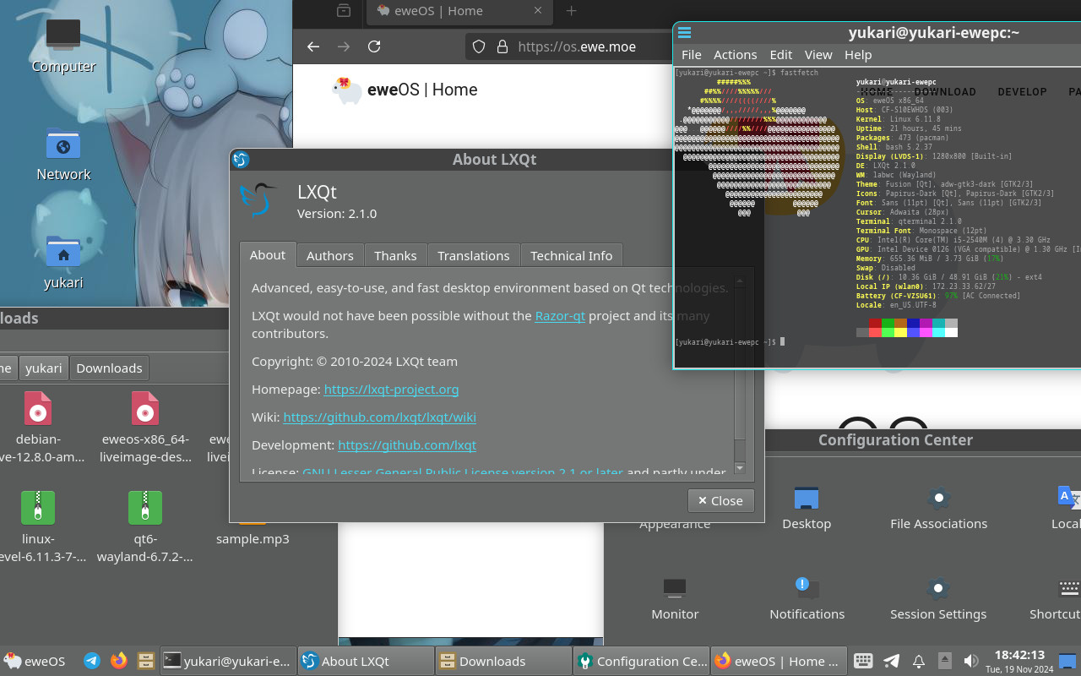Toggle the tracking protection shield in Firefox

tap(479, 46)
